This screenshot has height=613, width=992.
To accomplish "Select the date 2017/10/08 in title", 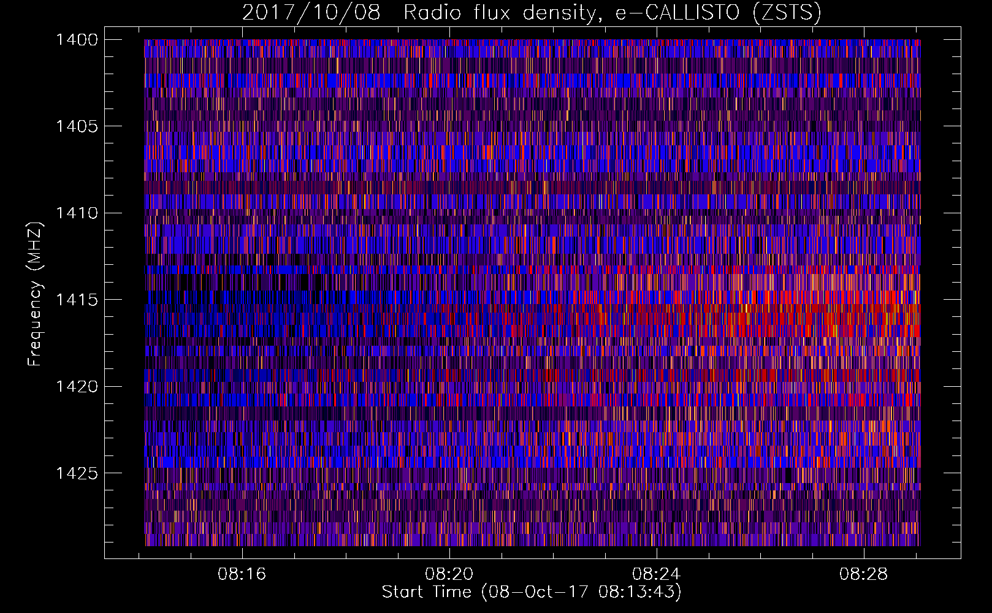I will pos(311,13).
